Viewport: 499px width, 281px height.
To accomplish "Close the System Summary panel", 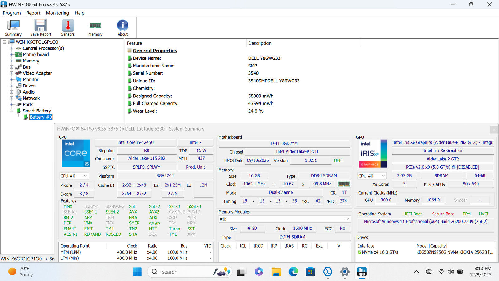I will click(x=494, y=129).
